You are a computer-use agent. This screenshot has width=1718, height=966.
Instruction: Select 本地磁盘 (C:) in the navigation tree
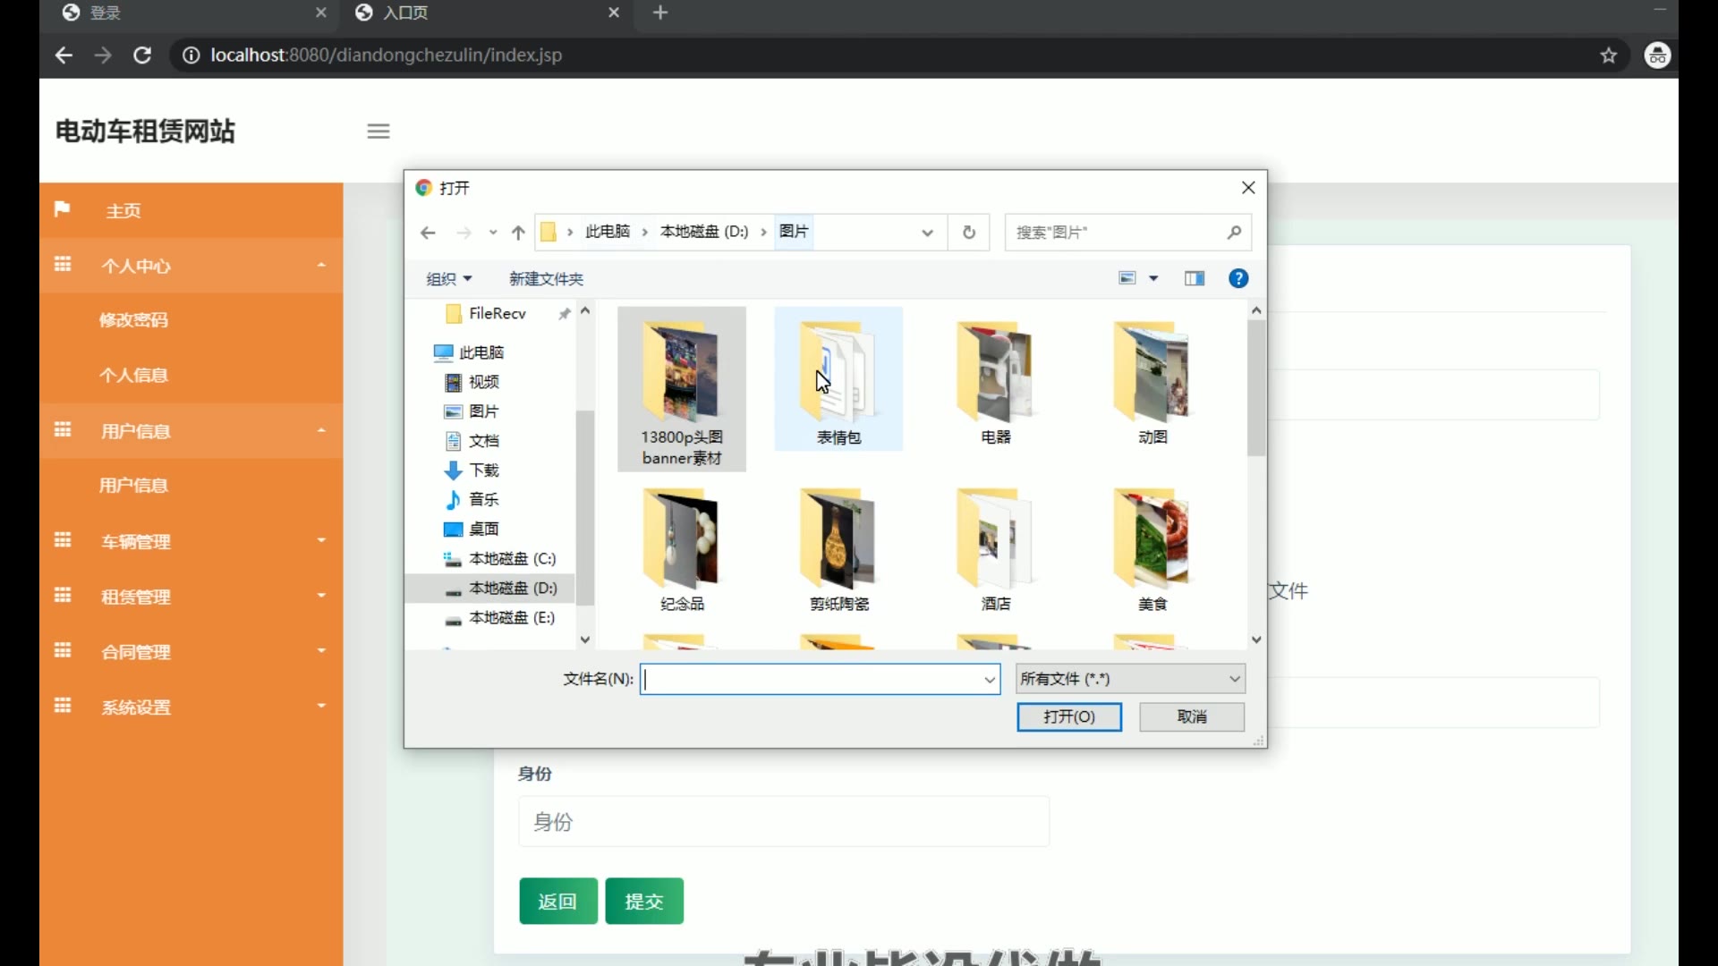512,559
